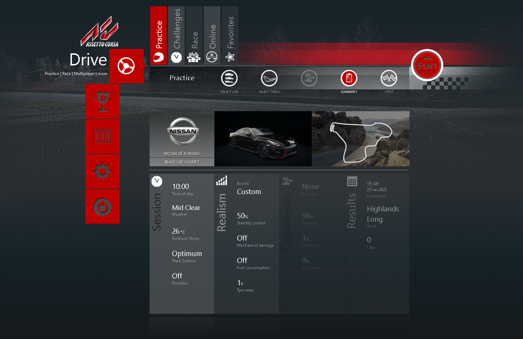Click the 10:00 time of day value
This screenshot has width=523, height=339.
(181, 187)
